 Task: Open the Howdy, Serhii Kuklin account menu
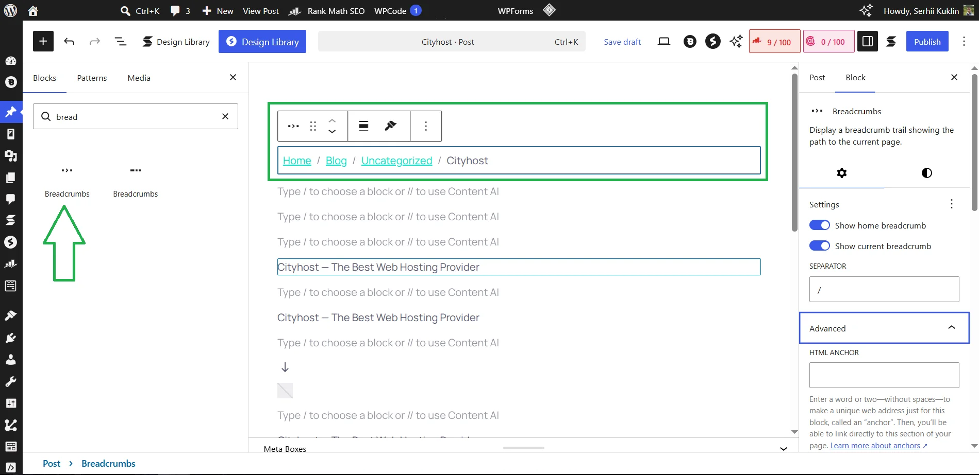(928, 11)
